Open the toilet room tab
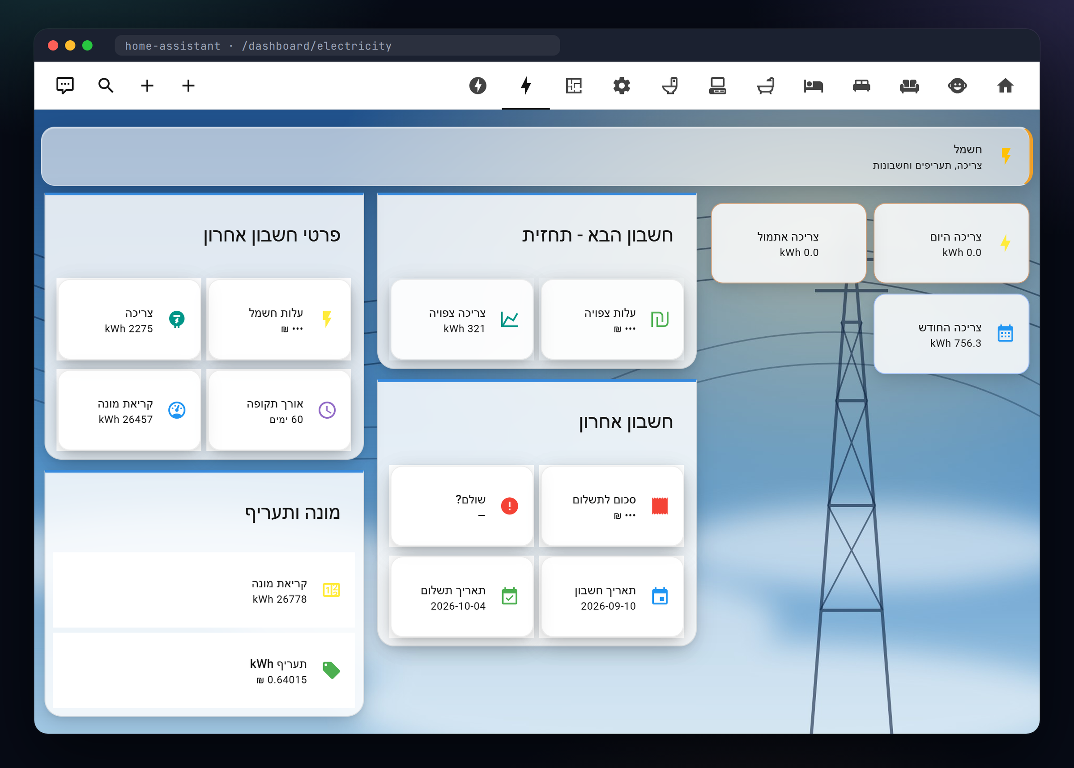 point(669,85)
